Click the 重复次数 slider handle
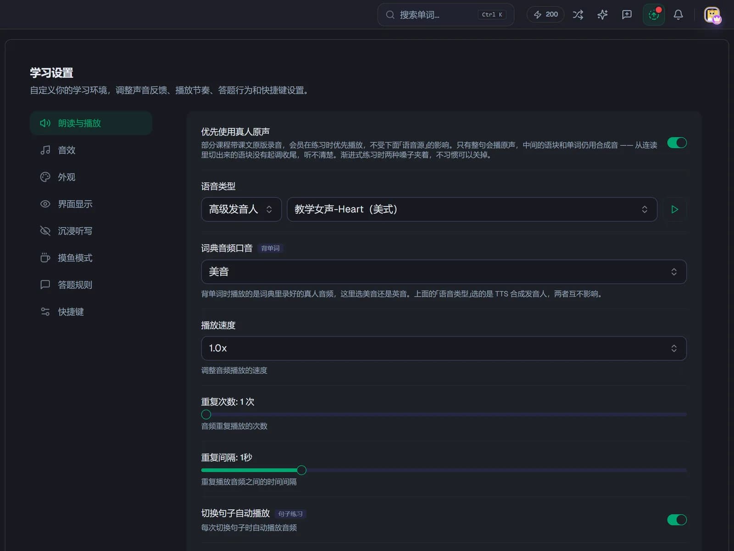 pos(206,415)
